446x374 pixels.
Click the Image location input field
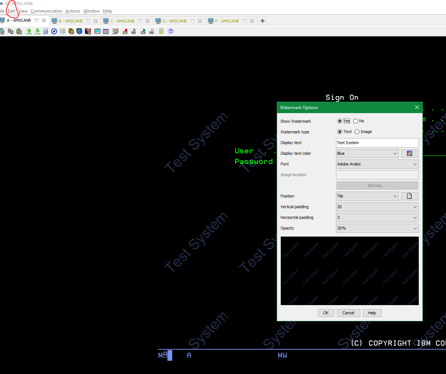377,175
